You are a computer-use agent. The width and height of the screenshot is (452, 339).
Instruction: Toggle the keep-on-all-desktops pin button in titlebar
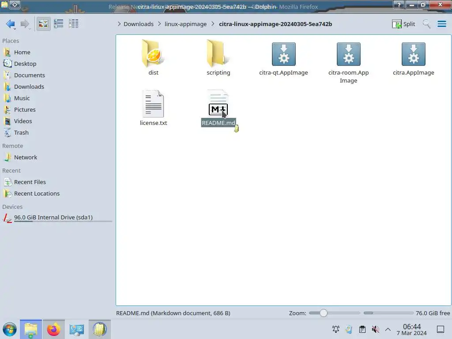point(15,4)
